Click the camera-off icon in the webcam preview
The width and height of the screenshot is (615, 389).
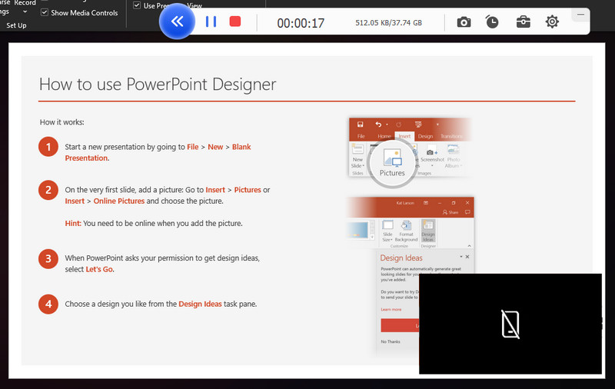coord(510,324)
